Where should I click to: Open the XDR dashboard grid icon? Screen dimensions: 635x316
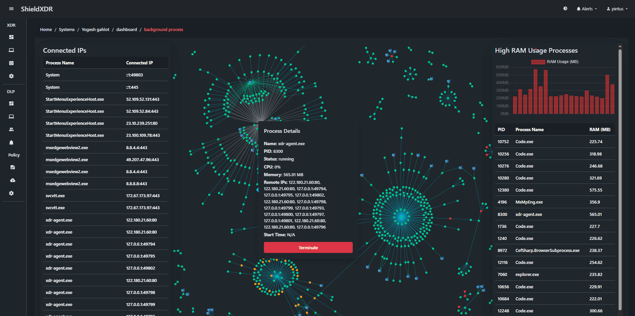11,37
